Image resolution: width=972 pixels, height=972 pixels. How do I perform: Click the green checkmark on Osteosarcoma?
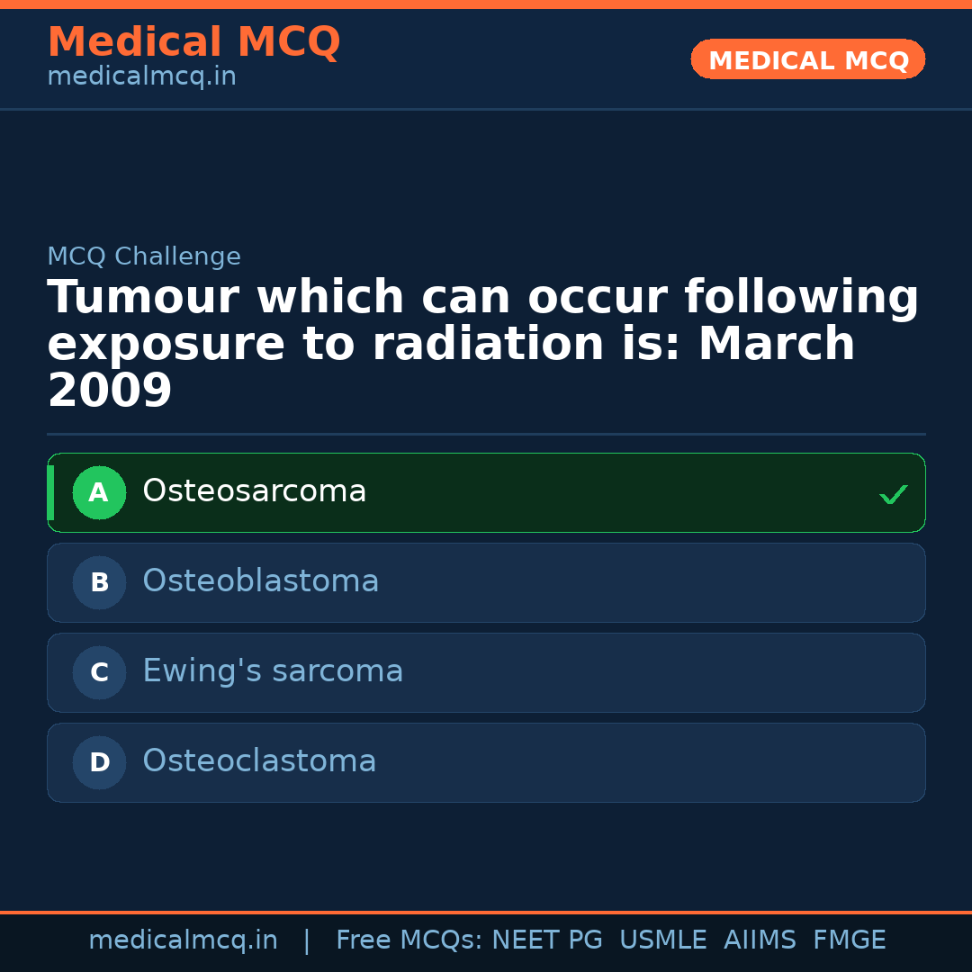pyautogui.click(x=893, y=493)
